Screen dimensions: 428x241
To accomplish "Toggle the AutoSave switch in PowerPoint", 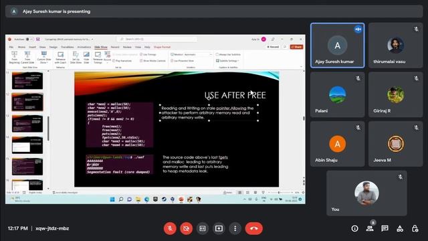I will (29, 39).
